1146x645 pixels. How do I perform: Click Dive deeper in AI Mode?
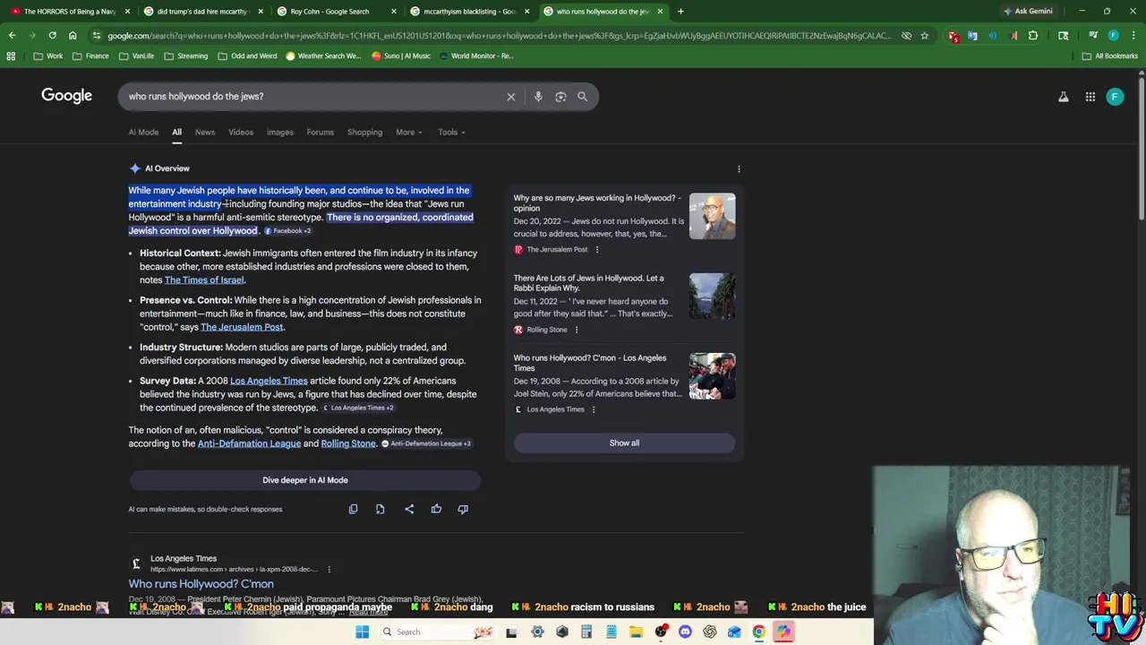305,480
